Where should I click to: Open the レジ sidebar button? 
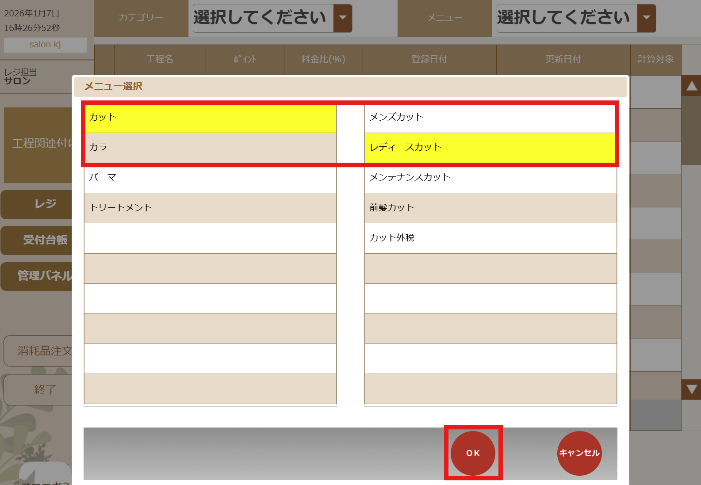[38, 204]
